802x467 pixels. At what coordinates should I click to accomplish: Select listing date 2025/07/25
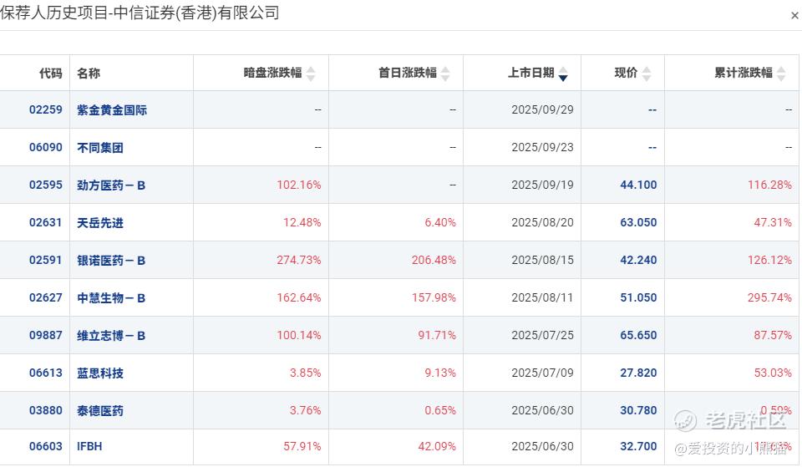542,335
